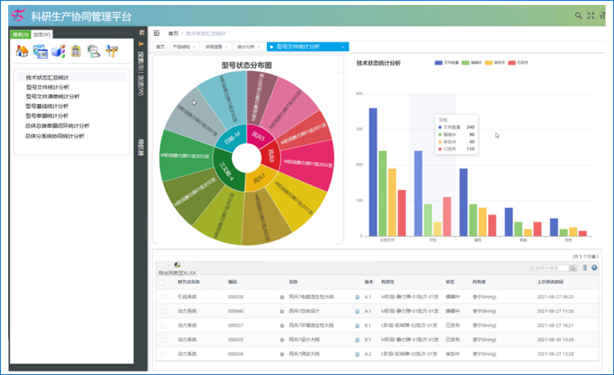The height and width of the screenshot is (375, 614).
Task: Open the 详细信息 dropdown tab
Action: [x=217, y=47]
